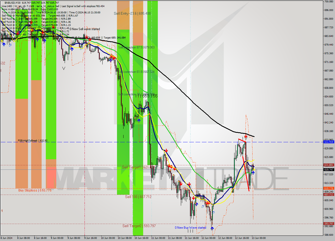Click the 'Line:1483' info text

pos(7,6)
